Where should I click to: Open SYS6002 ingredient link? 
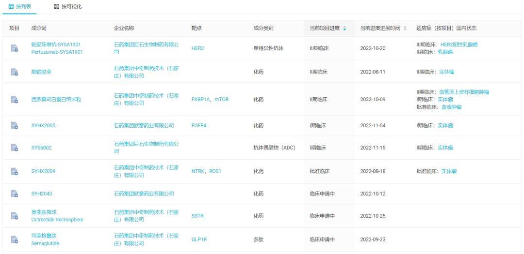point(41,148)
